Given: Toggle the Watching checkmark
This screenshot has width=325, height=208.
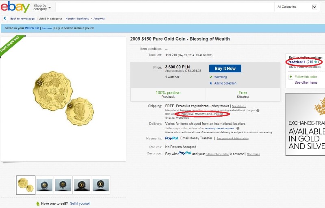Looking at the screenshot, I should point(211,77).
